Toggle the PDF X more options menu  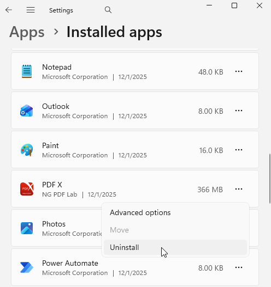tap(239, 189)
